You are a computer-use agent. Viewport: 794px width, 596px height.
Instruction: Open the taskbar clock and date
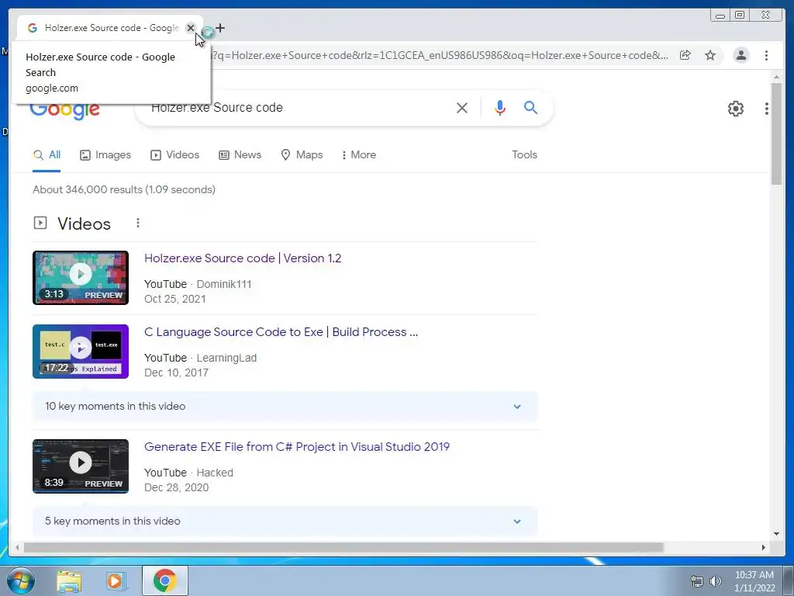pyautogui.click(x=754, y=581)
